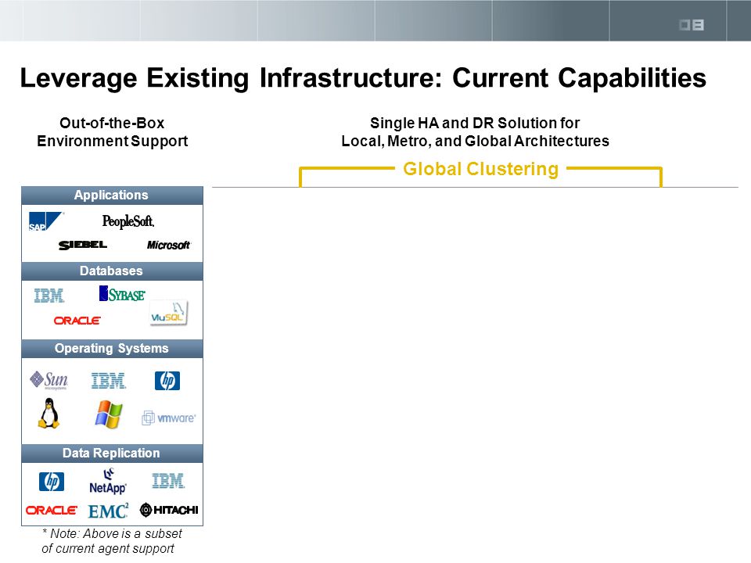Viewport: 751px width, 563px height.
Task: Click the SAP logo under Applications
Action: (45, 221)
